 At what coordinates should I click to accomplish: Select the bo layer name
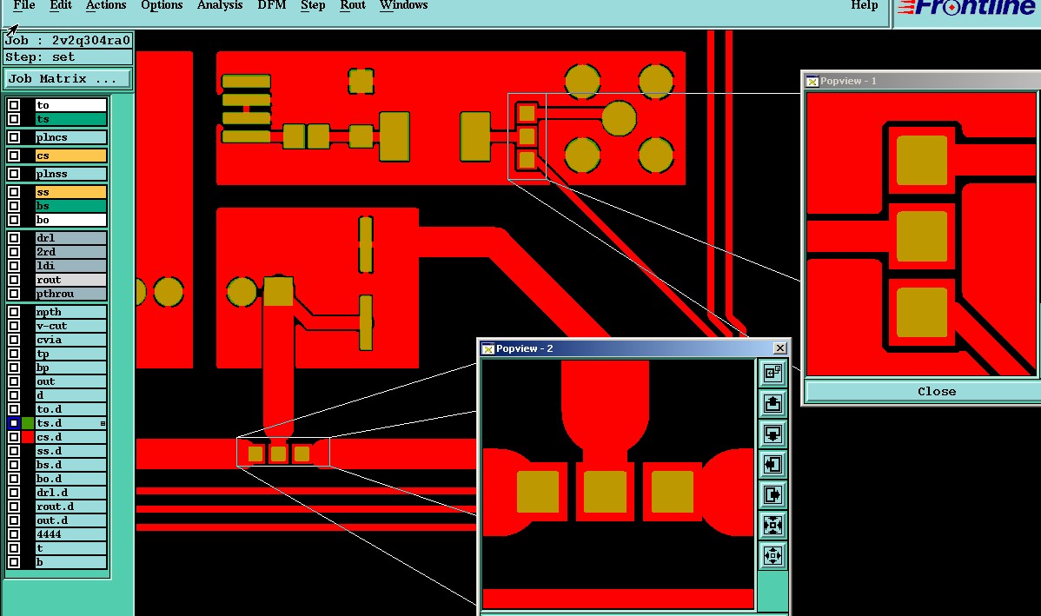click(x=70, y=220)
